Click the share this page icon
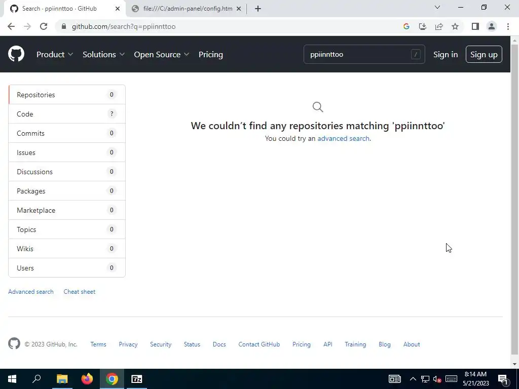Viewport: 519px width, 389px height. [439, 26]
